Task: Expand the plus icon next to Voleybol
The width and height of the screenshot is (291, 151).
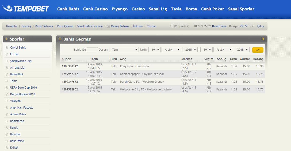Action: point(7,101)
